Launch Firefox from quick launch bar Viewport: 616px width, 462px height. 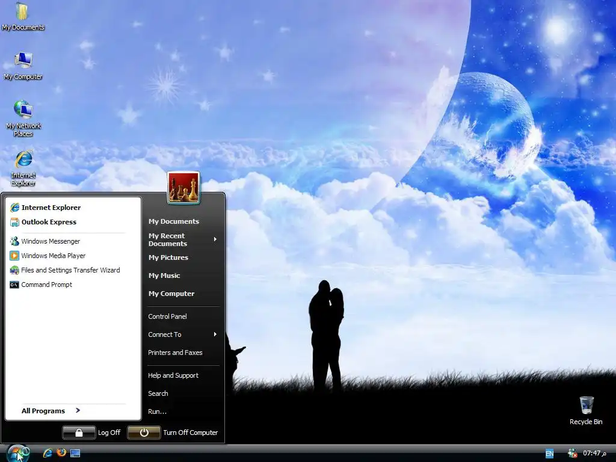(61, 452)
